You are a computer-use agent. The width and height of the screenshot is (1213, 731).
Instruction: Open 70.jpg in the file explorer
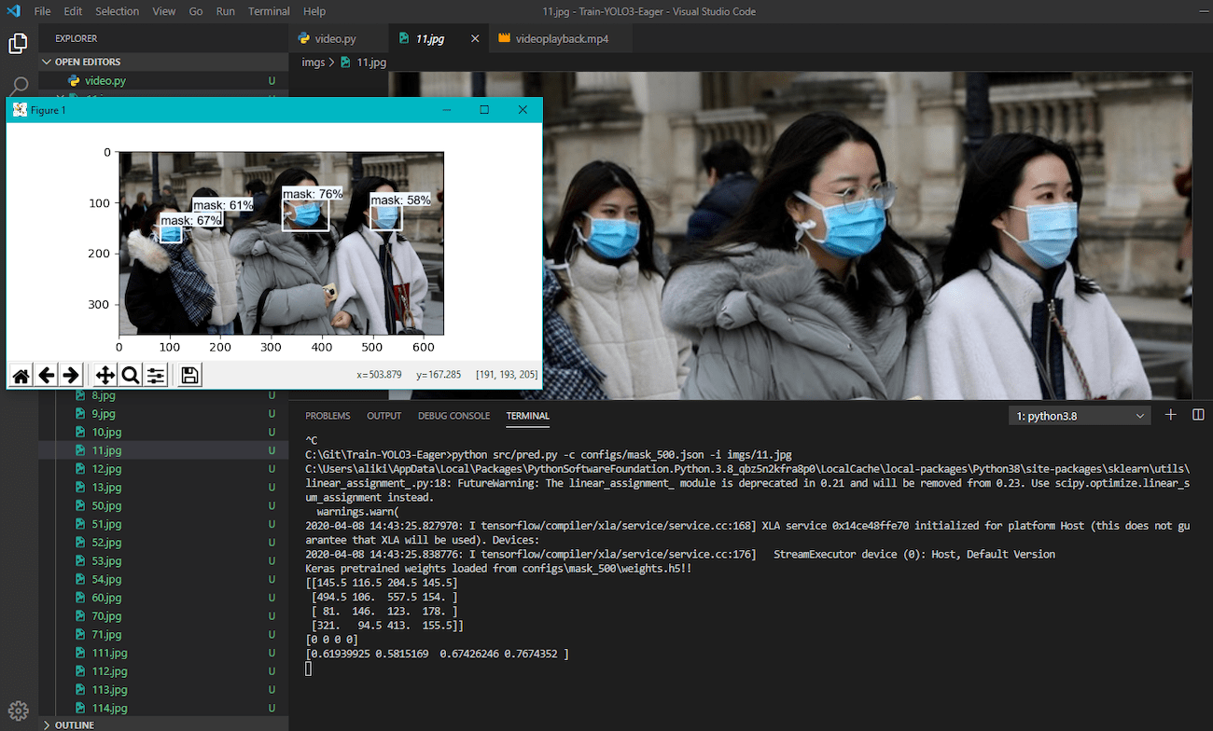163,616
